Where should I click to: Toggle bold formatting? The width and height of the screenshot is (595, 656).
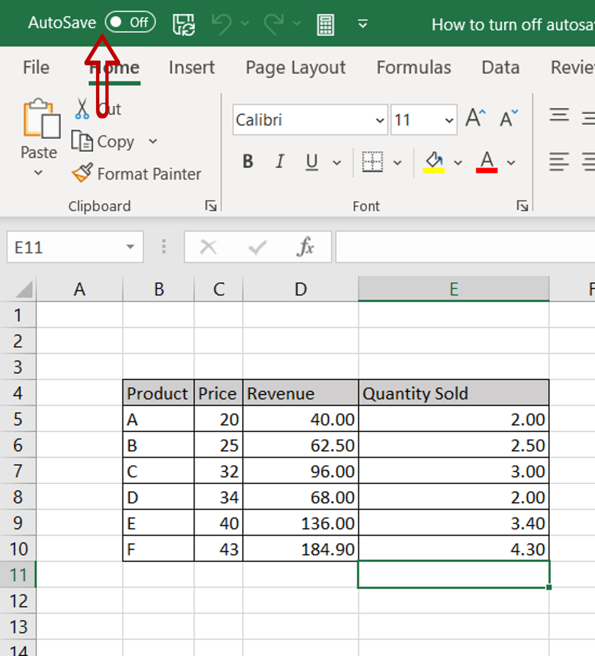pos(248,162)
